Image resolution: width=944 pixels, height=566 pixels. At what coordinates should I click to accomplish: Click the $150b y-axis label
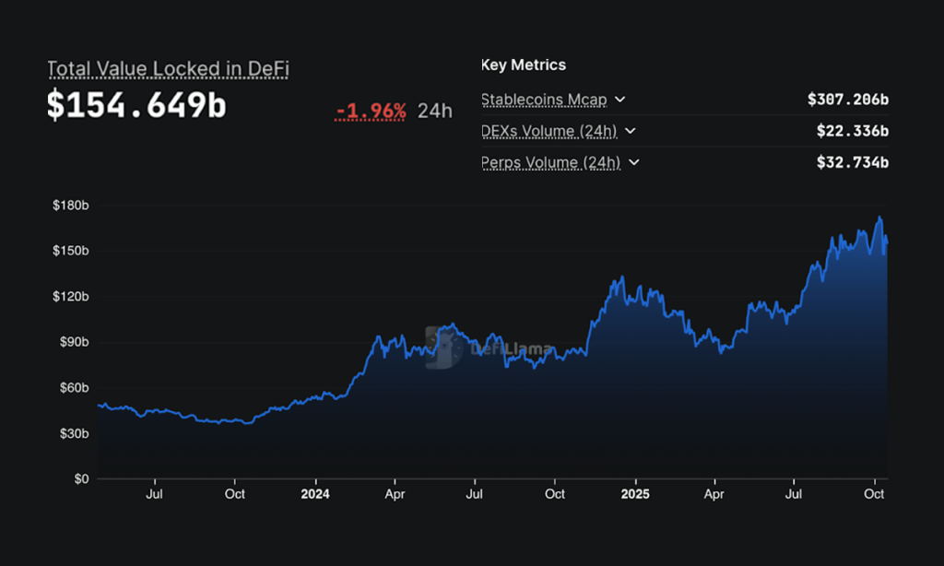[x=70, y=251]
